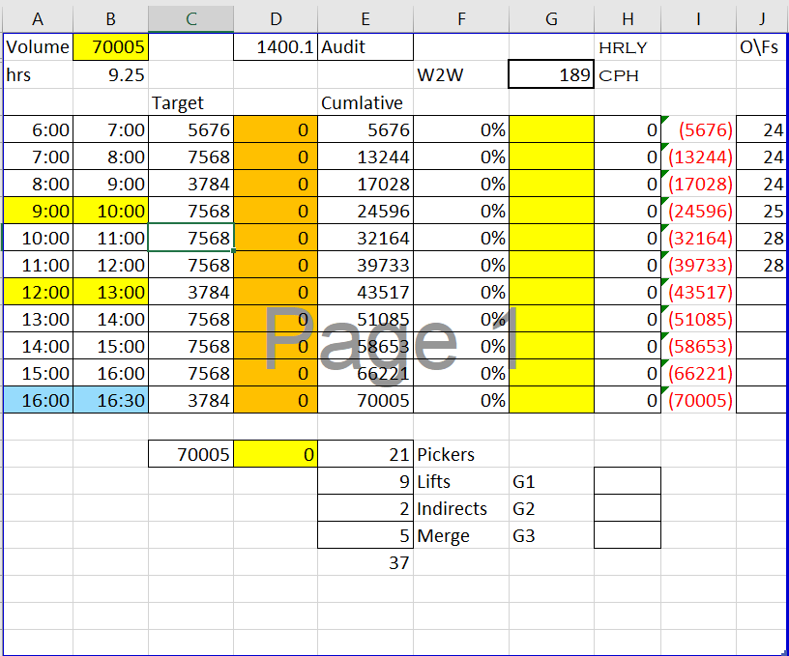Select column D header
The width and height of the screenshot is (789, 656).
pos(276,19)
